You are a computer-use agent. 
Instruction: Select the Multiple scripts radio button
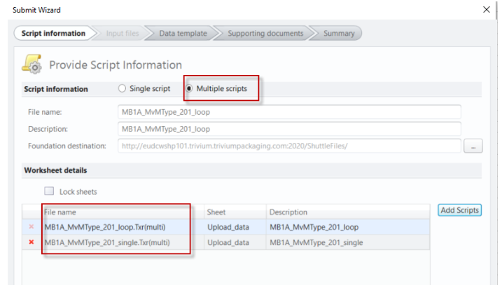(190, 89)
